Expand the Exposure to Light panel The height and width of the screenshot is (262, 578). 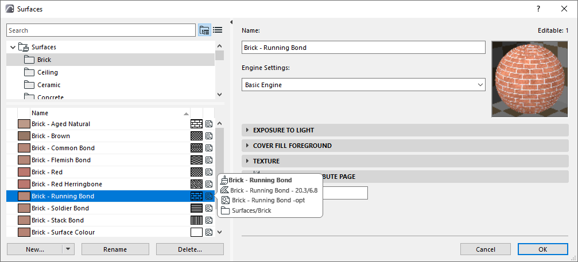tap(247, 130)
